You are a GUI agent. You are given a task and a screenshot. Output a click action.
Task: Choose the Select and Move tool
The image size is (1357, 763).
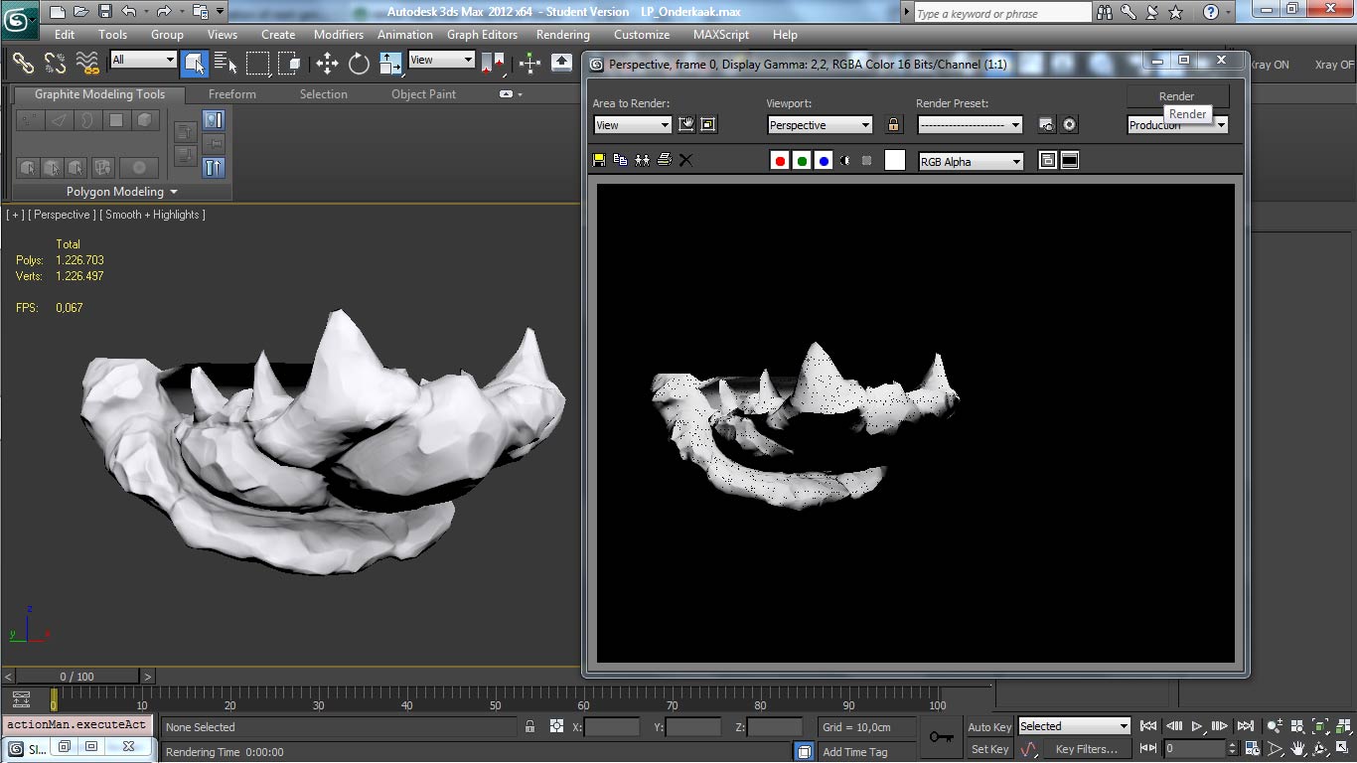pyautogui.click(x=328, y=64)
